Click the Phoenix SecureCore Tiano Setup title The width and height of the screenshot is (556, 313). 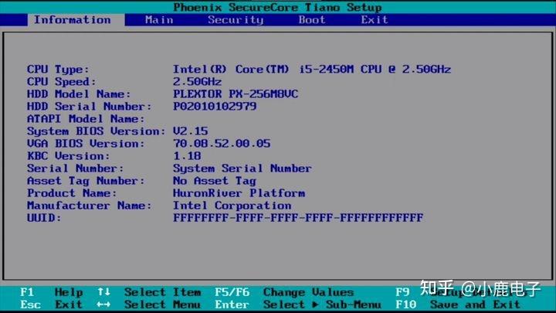coord(278,7)
